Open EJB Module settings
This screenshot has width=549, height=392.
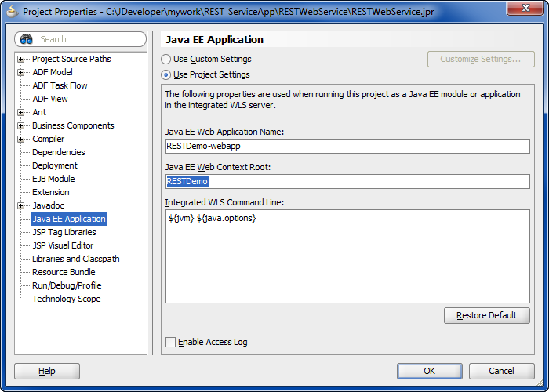point(53,179)
